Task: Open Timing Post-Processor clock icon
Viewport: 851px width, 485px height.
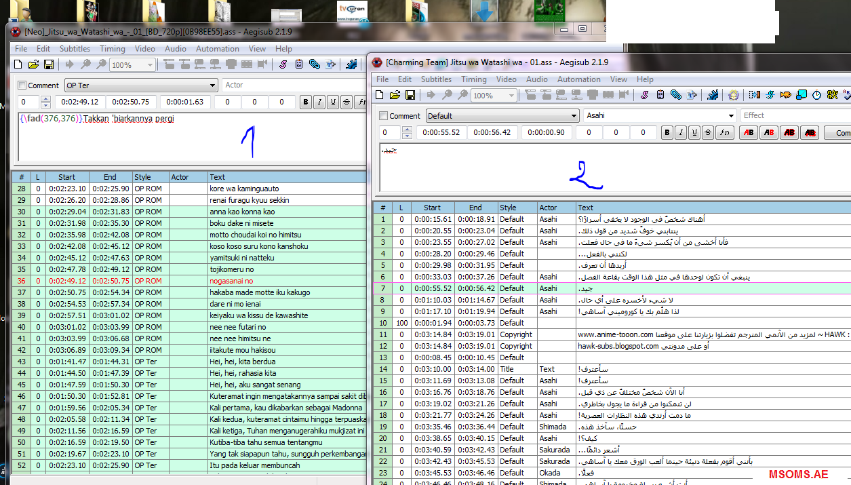Action: 816,95
